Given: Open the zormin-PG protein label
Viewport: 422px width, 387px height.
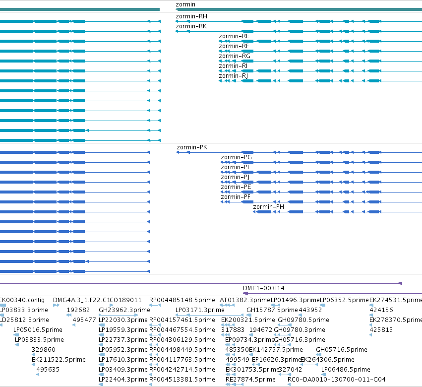Looking at the screenshot, I should click(x=237, y=157).
